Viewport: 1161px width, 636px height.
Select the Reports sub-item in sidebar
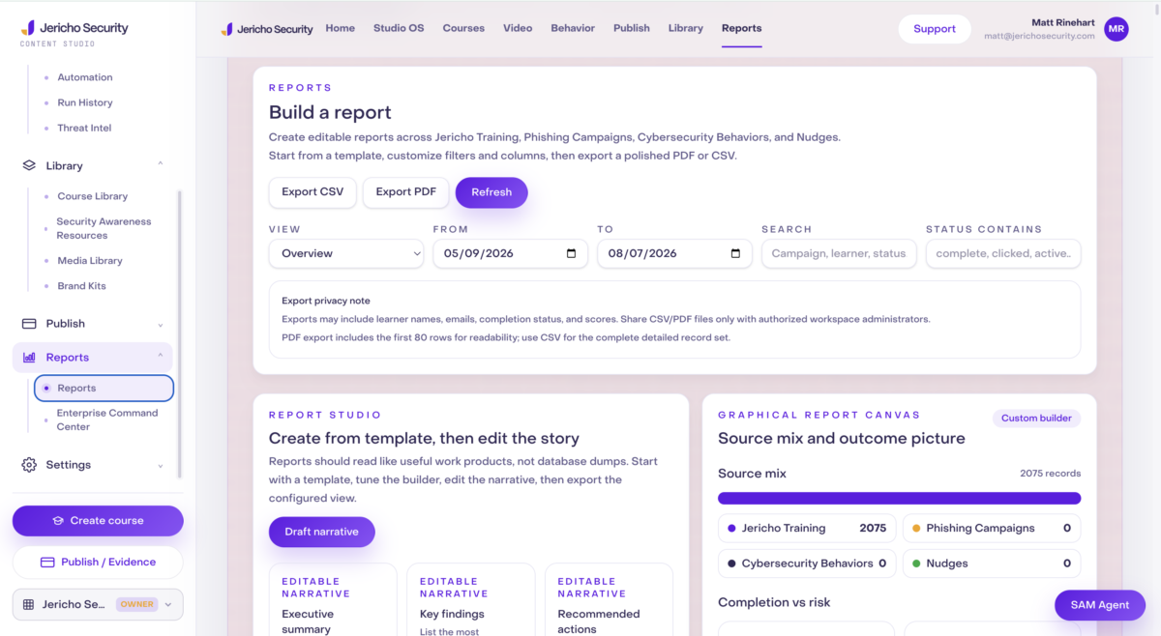104,389
